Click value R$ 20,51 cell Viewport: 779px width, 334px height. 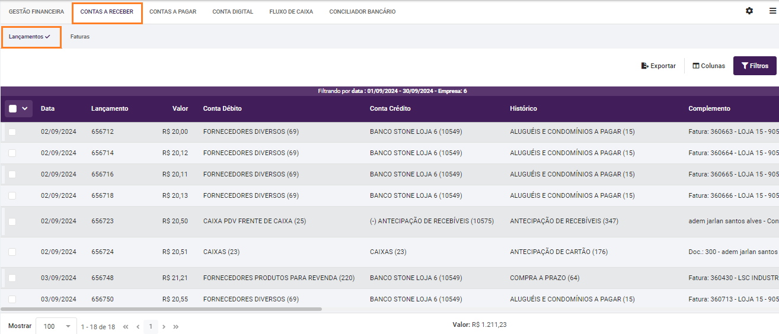[175, 252]
